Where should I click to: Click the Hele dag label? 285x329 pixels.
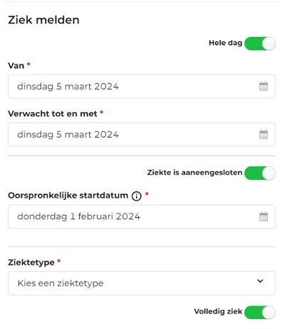pos(225,43)
